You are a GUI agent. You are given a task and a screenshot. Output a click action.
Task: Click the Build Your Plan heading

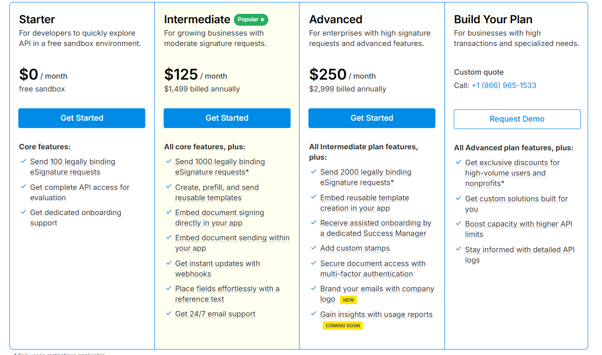(x=493, y=20)
